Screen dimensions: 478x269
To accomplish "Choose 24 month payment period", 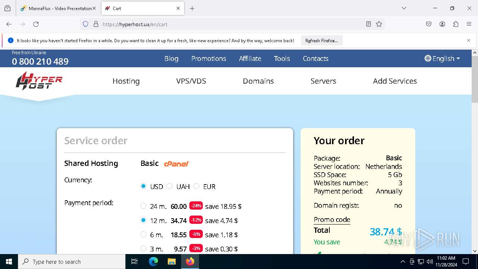I will (x=143, y=206).
